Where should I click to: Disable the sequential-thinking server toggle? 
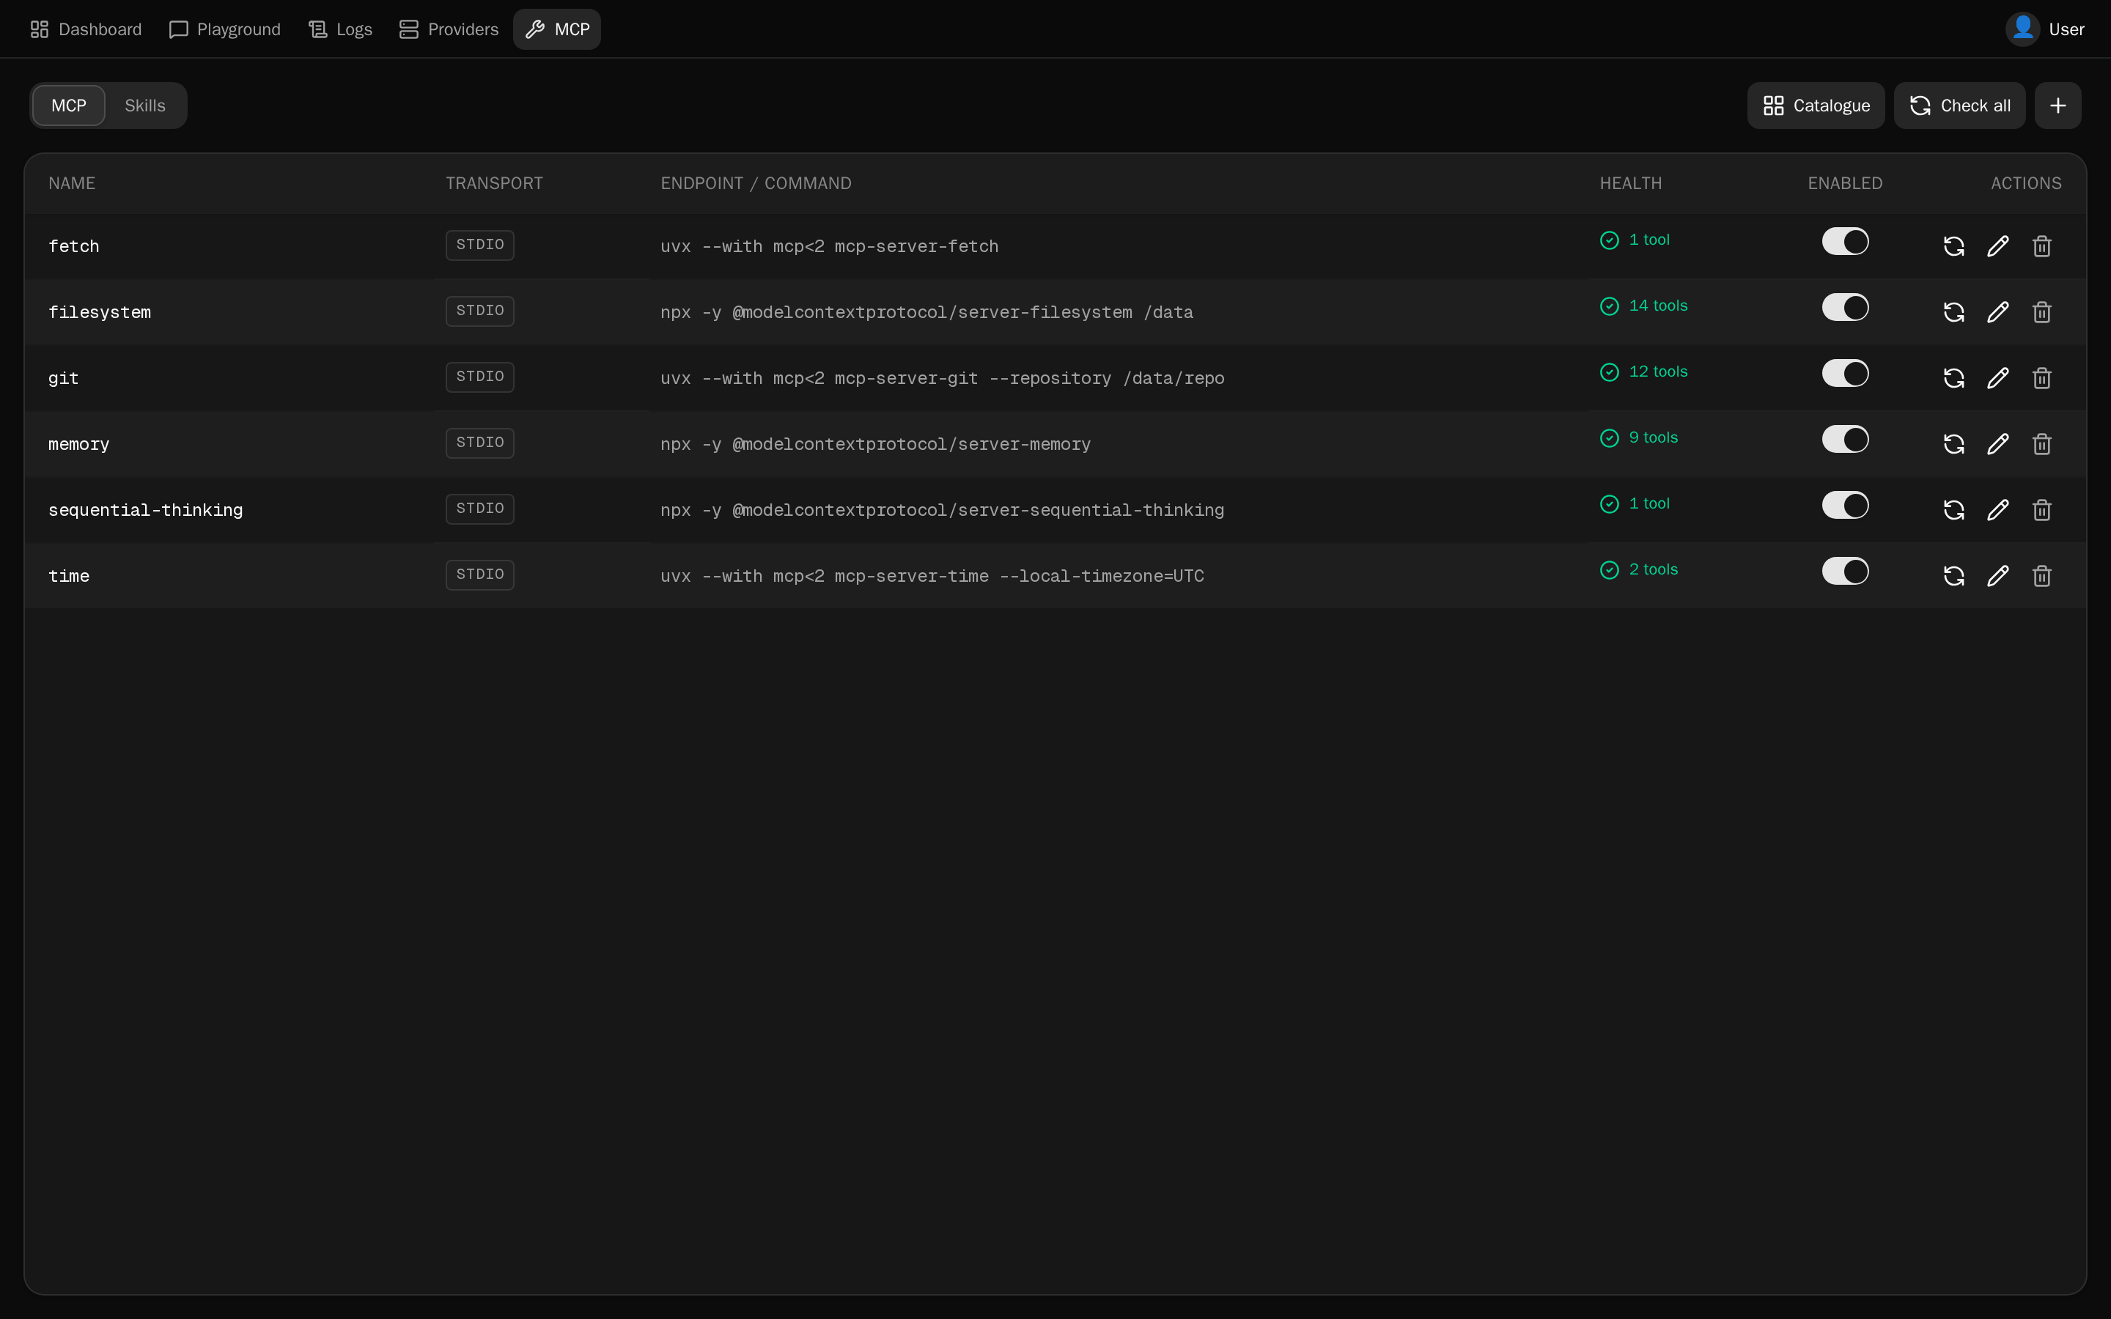pyautogui.click(x=1845, y=505)
